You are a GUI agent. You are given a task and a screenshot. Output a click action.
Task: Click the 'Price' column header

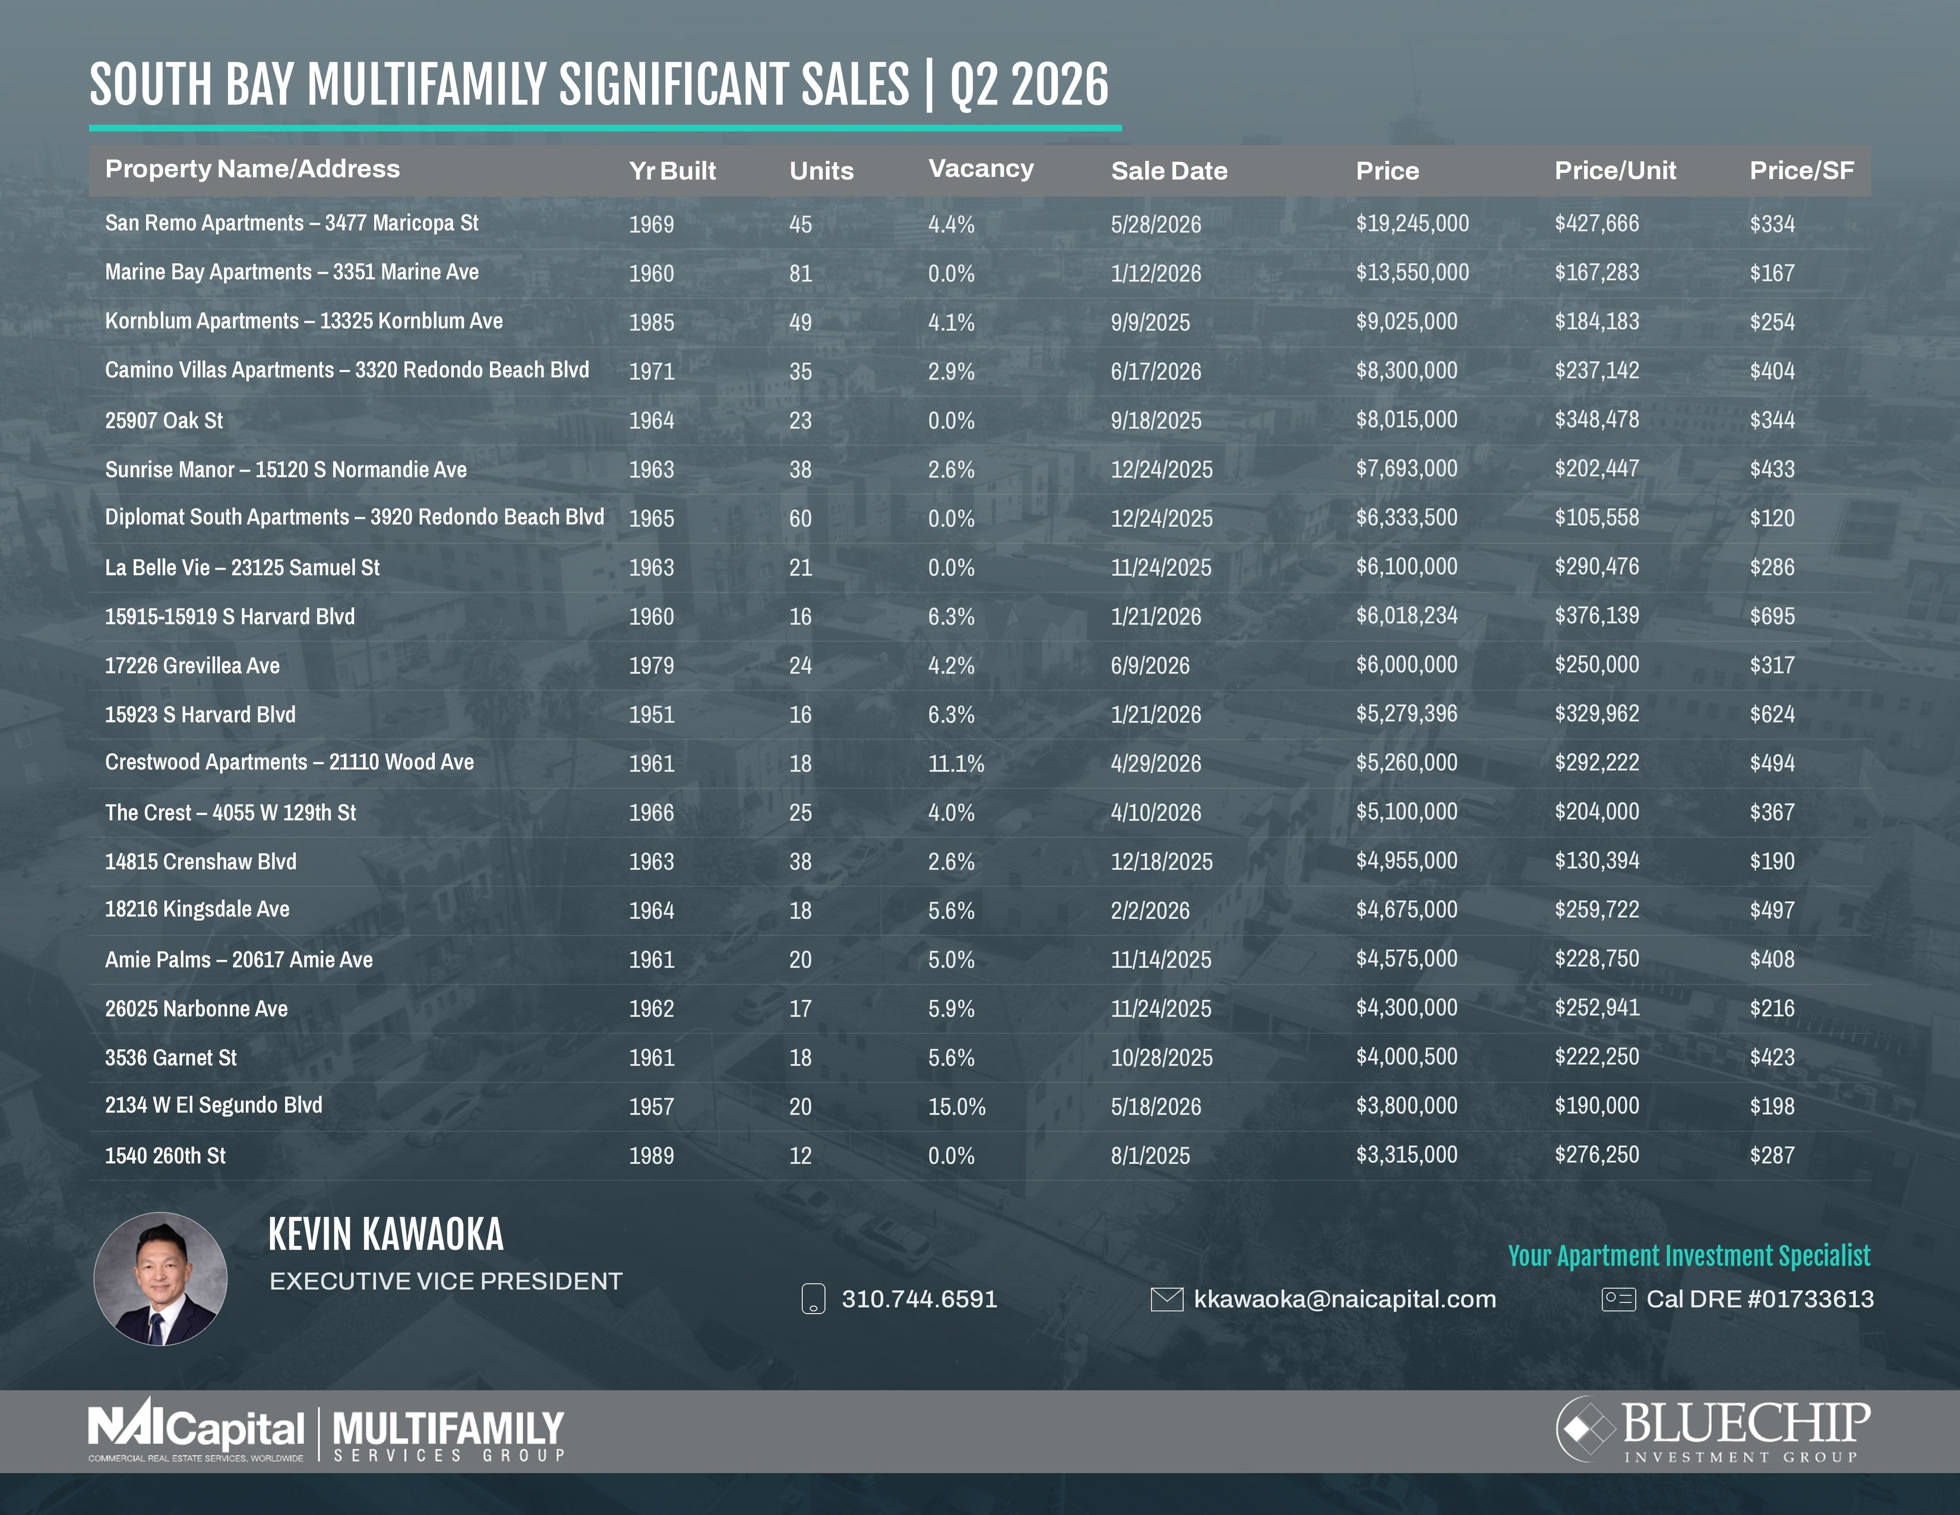(x=1387, y=171)
